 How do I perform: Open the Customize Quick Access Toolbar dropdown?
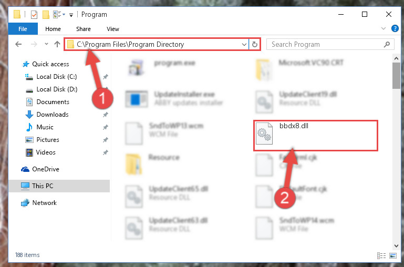(71, 15)
